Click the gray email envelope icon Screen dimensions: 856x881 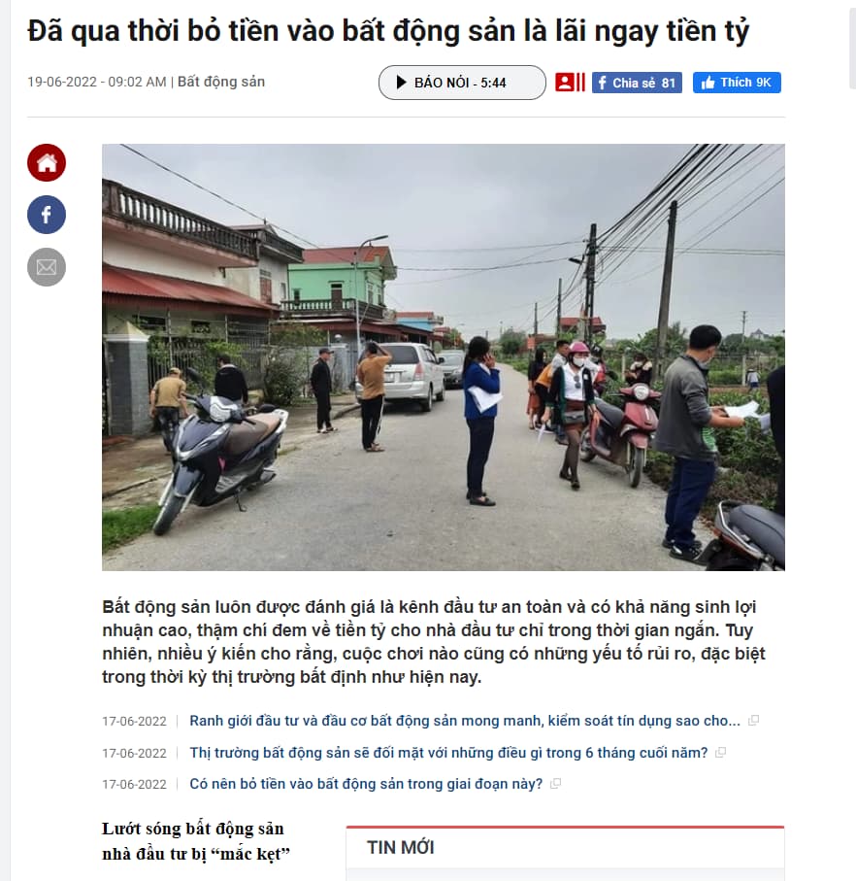tap(47, 267)
